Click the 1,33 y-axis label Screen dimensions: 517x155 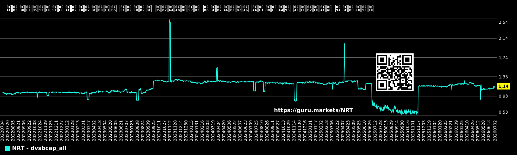(503, 77)
